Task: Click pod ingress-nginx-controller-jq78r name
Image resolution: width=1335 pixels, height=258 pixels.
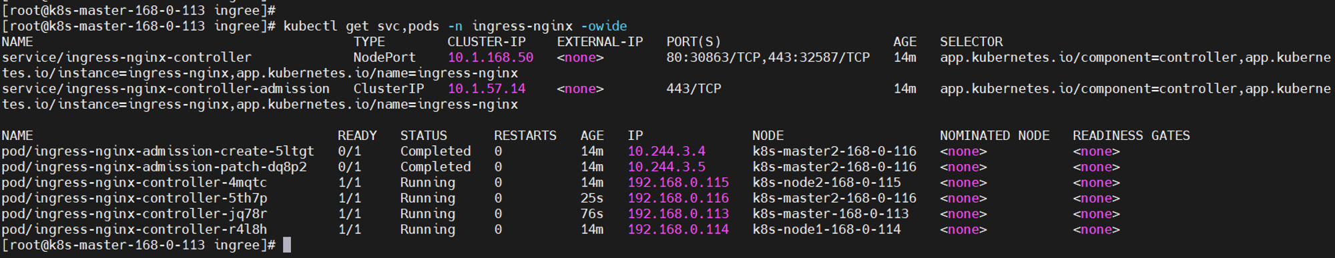Action: (x=134, y=214)
